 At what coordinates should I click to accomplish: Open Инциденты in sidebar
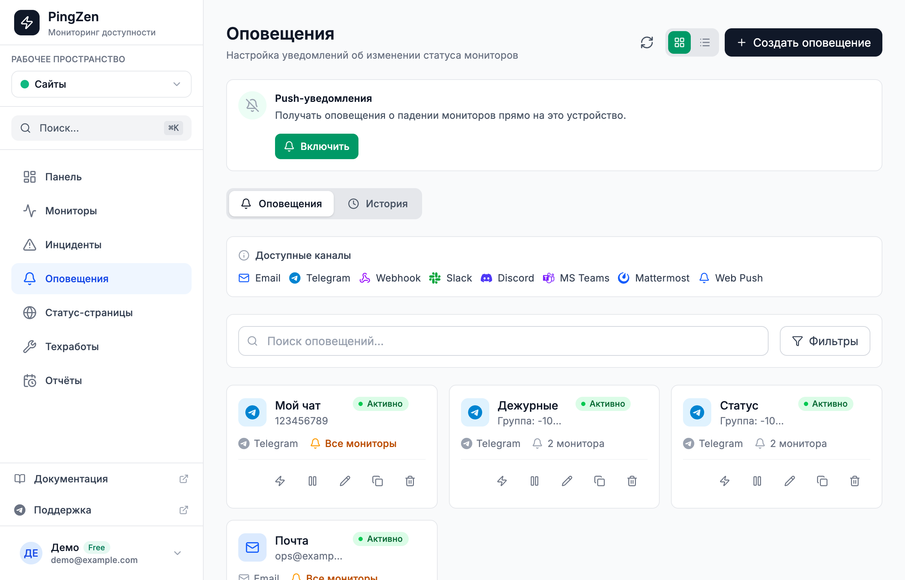point(101,244)
